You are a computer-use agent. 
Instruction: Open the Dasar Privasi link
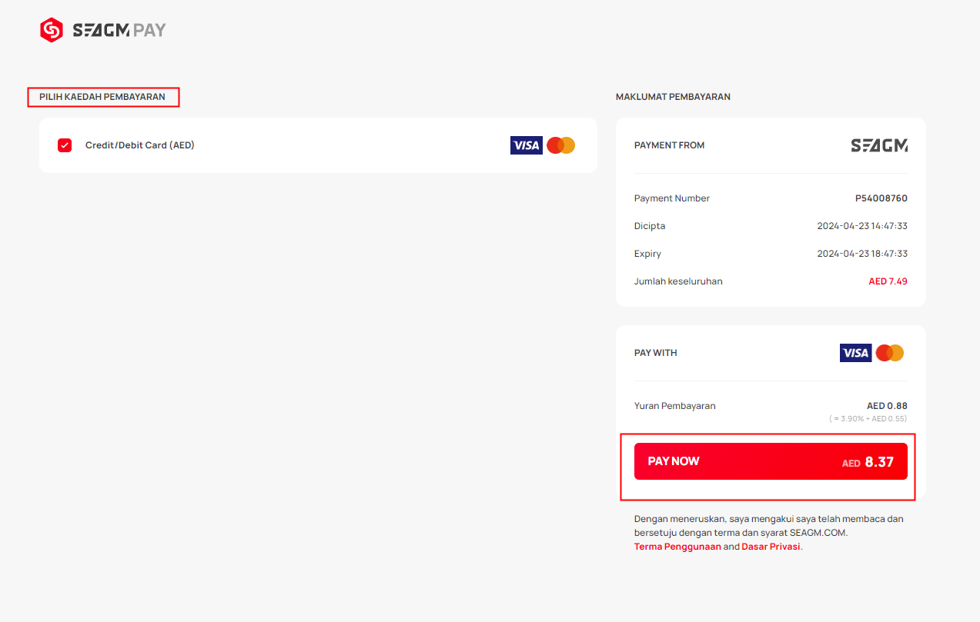771,547
